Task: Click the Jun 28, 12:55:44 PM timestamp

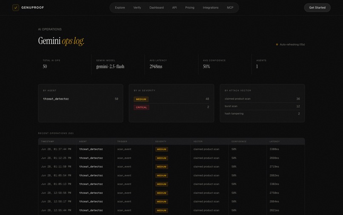Action: [x=56, y=210]
